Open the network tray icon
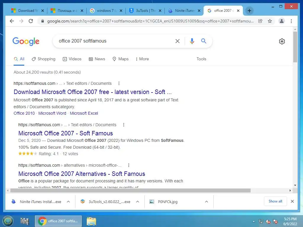The height and width of the screenshot is (227, 303). pyautogui.click(x=261, y=221)
